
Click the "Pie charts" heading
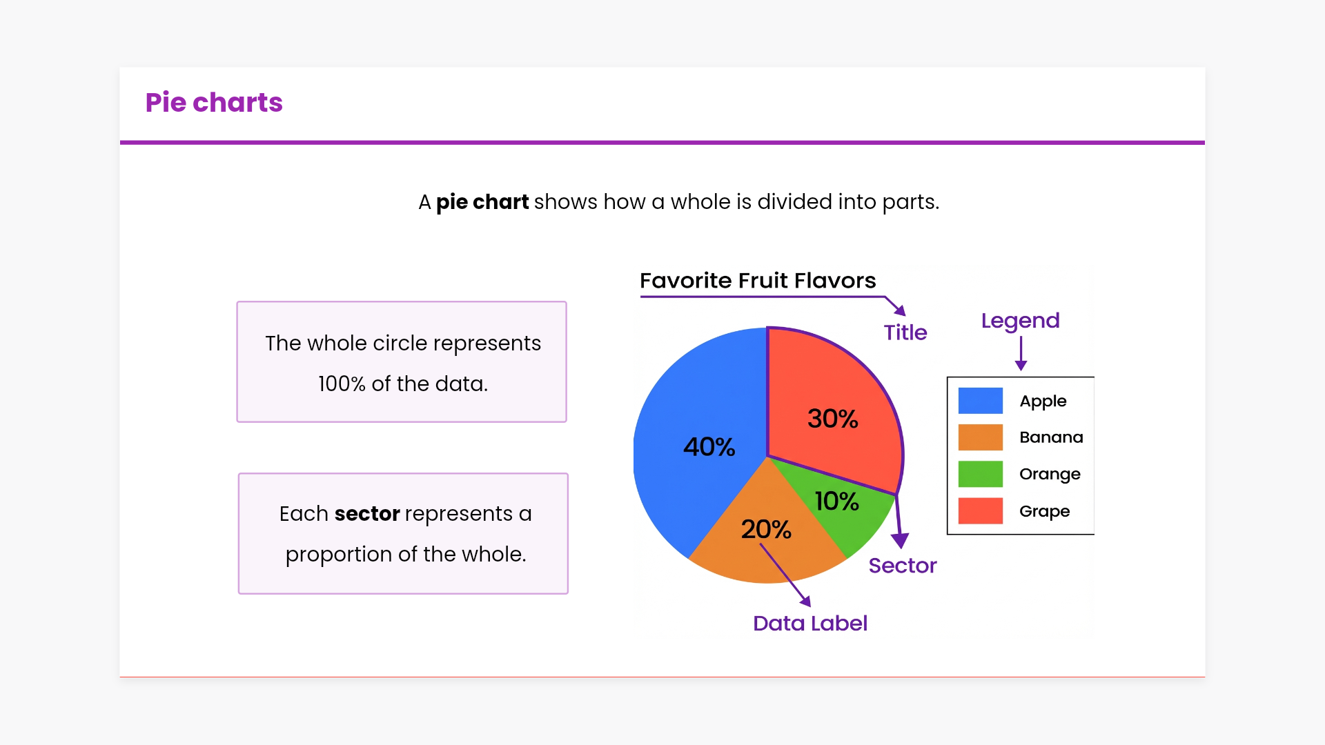(x=214, y=102)
